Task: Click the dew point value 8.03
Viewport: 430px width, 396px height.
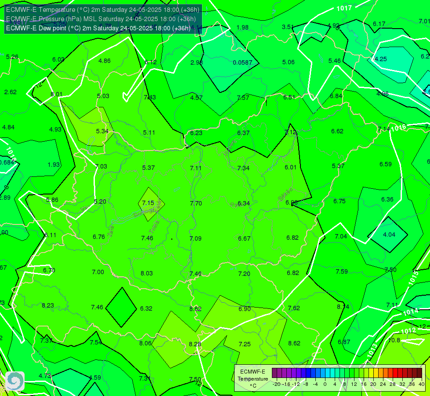Action: point(147,273)
